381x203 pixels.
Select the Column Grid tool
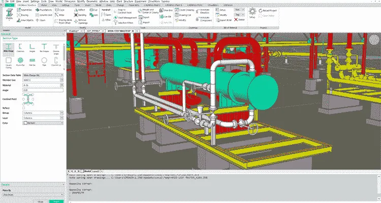coord(44,15)
